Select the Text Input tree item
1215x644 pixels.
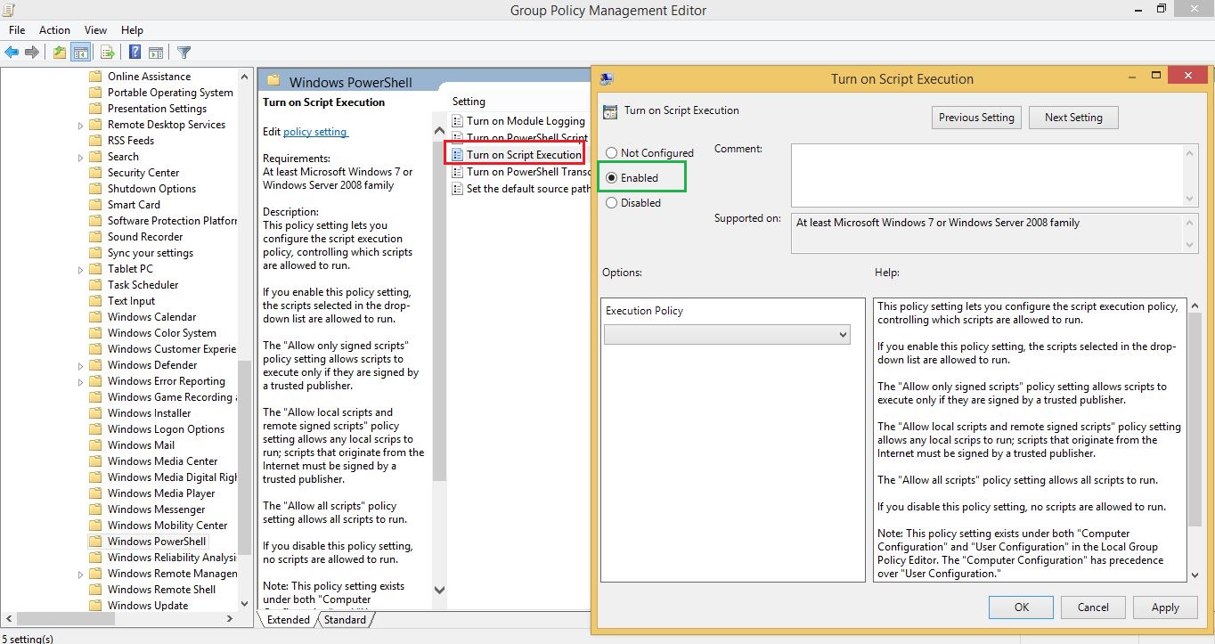[x=132, y=301]
